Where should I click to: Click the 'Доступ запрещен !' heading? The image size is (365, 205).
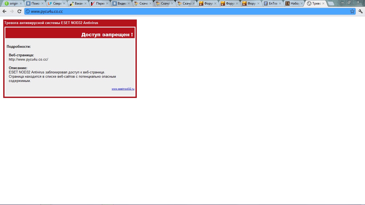(107, 35)
